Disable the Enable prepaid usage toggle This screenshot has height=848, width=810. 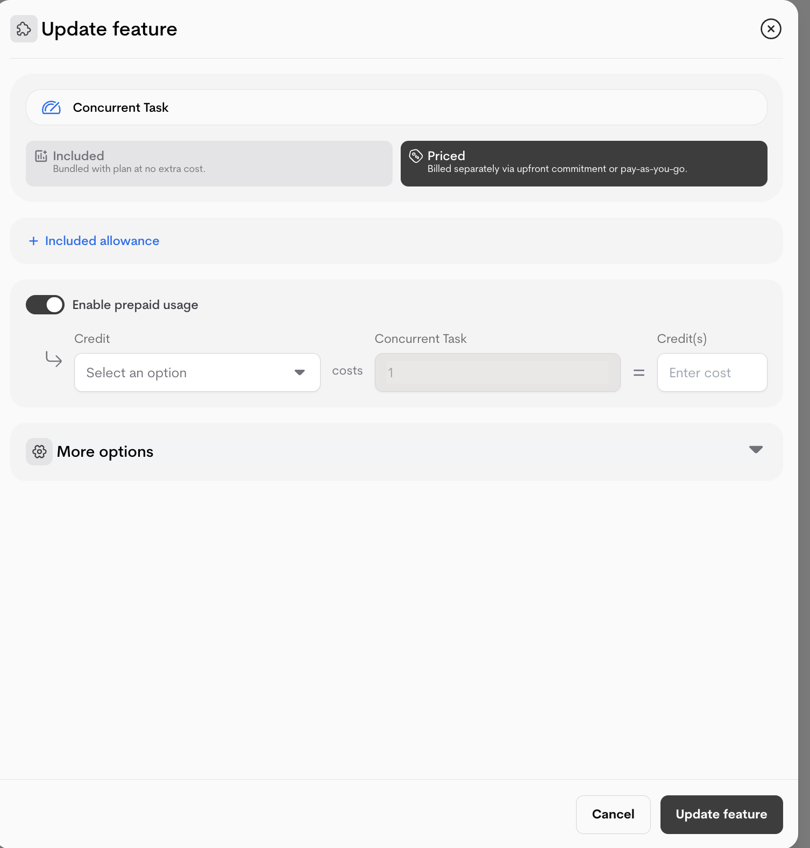(45, 305)
